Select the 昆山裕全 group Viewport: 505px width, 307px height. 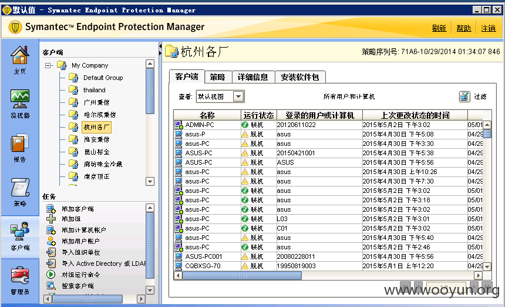click(x=97, y=152)
